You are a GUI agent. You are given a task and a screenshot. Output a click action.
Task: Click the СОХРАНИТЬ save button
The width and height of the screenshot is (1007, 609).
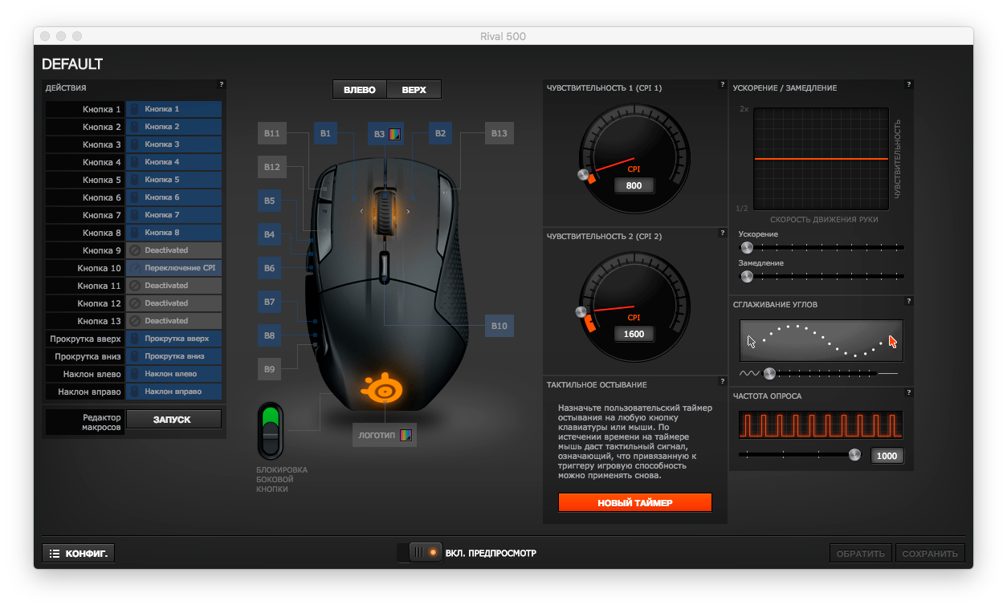(x=930, y=553)
